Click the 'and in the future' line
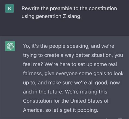129x119 pixels. pos(65,92)
